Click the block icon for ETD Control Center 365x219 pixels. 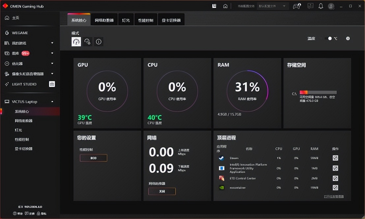pyautogui.click(x=335, y=178)
